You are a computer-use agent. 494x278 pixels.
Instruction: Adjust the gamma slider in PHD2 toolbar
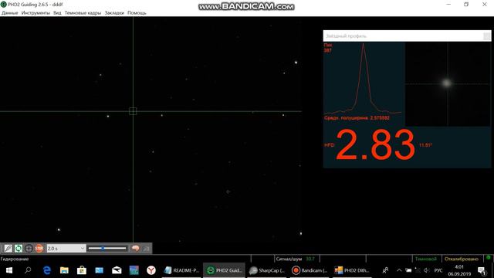pyautogui.click(x=107, y=249)
